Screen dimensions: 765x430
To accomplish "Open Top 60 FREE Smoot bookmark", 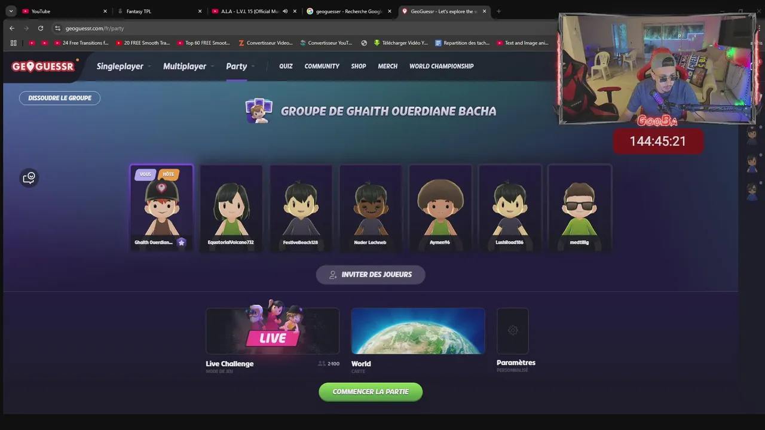I will (x=204, y=43).
